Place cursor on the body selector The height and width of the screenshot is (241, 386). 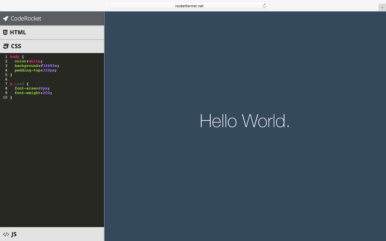tap(14, 57)
